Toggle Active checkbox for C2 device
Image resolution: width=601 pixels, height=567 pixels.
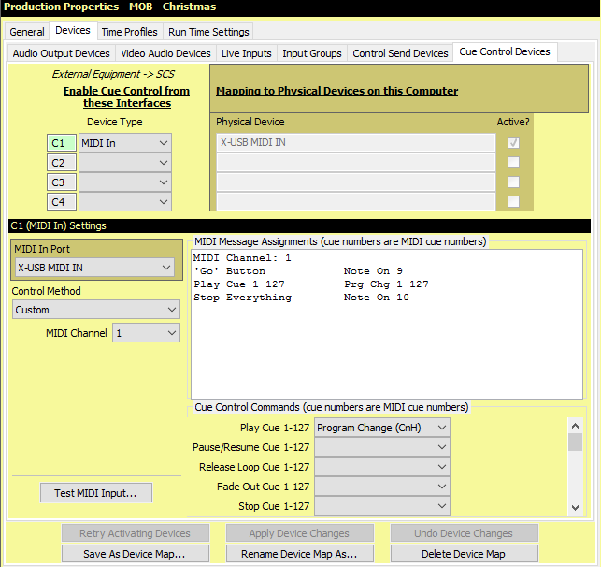pos(512,163)
